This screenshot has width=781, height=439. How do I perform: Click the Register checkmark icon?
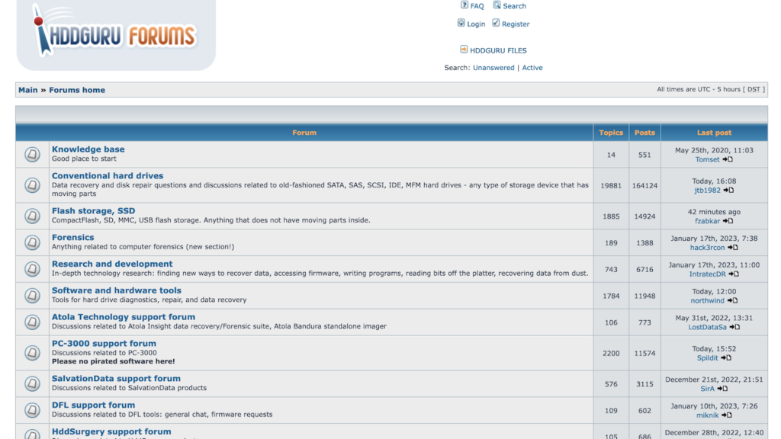coord(495,24)
